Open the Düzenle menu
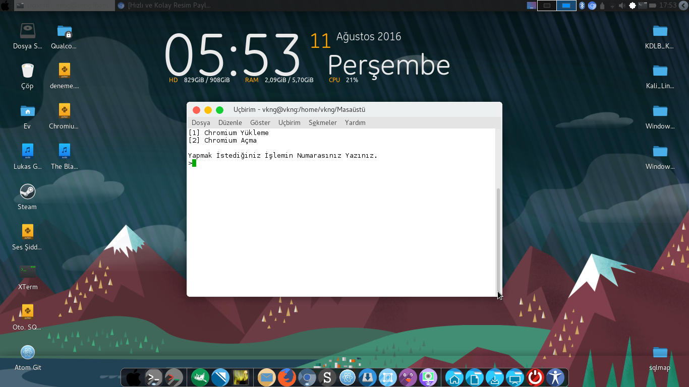The width and height of the screenshot is (689, 387). (x=230, y=122)
